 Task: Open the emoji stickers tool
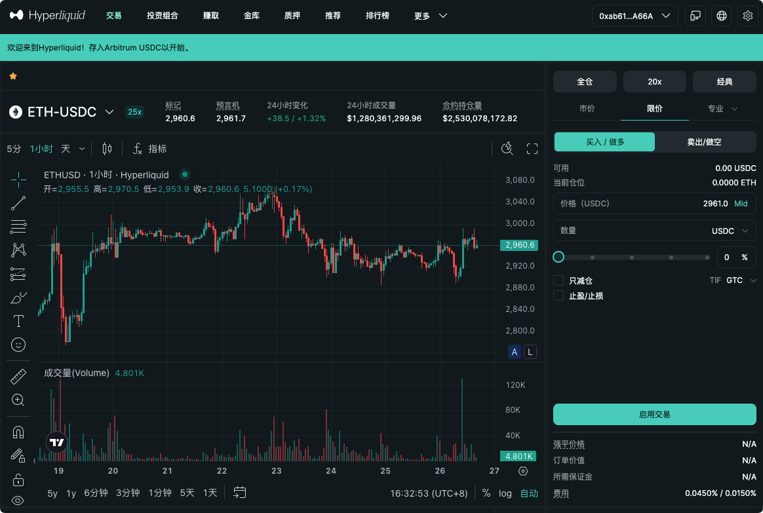(18, 345)
